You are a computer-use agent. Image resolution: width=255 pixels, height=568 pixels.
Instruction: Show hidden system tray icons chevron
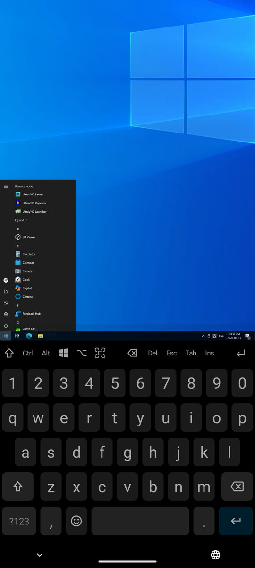[203, 336]
